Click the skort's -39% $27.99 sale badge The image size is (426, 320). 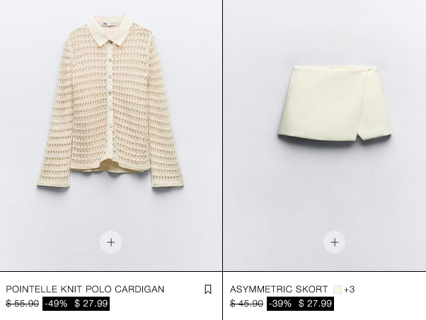point(300,304)
